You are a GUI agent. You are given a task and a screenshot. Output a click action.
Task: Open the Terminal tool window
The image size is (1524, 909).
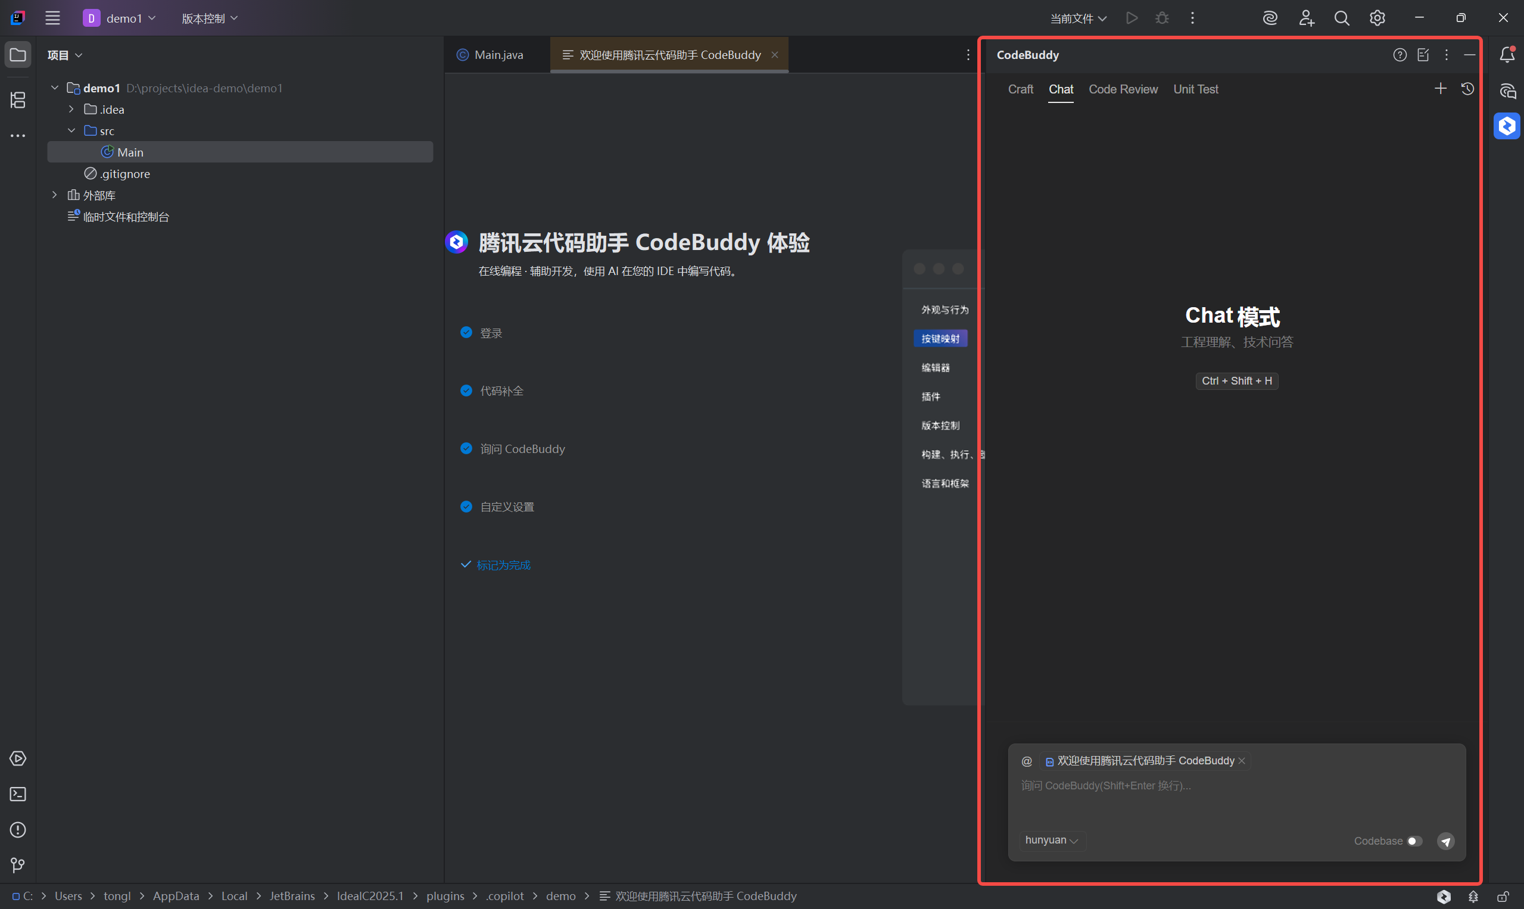coord(18,794)
